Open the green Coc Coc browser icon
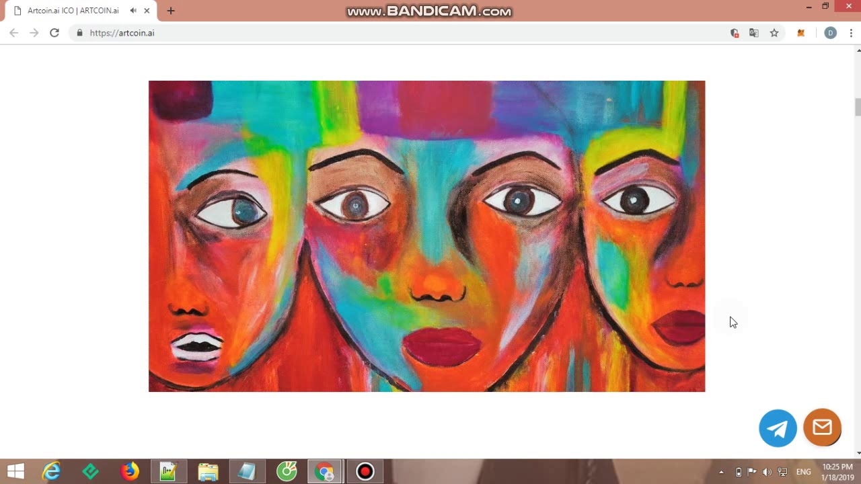Image resolution: width=861 pixels, height=484 pixels. [287, 471]
